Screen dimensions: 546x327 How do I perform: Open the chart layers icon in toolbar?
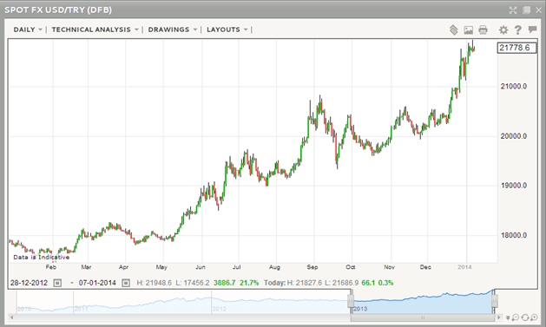pos(453,29)
